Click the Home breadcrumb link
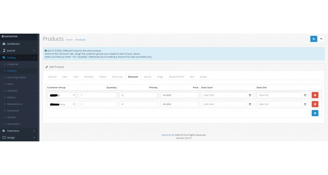Viewport: 328px width, 175px height. (x=69, y=40)
